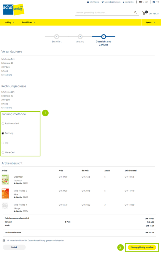Click the Greentopf product thumbnail

click(5, 179)
